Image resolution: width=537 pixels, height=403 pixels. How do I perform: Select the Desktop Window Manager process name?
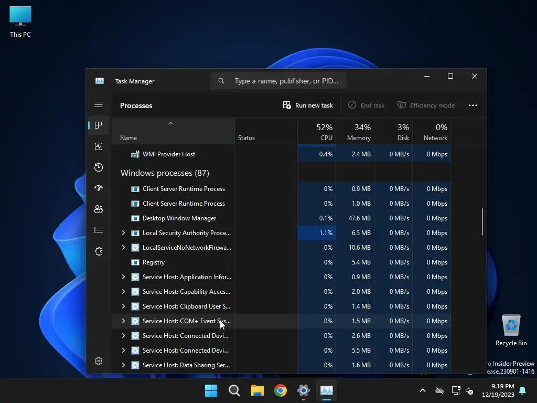(x=179, y=218)
